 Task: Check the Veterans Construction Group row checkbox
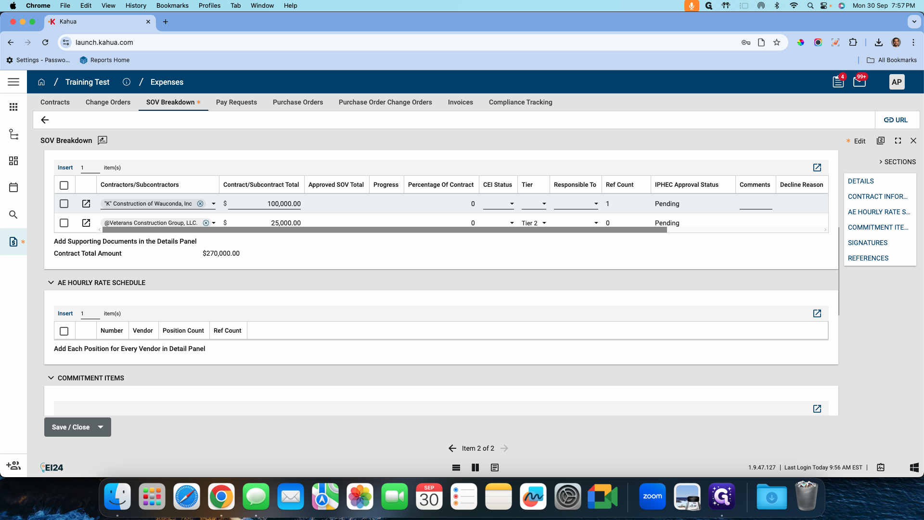click(x=64, y=223)
